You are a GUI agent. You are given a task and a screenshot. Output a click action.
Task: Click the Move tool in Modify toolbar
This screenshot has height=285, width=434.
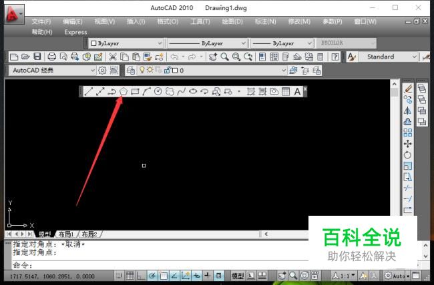(408, 144)
